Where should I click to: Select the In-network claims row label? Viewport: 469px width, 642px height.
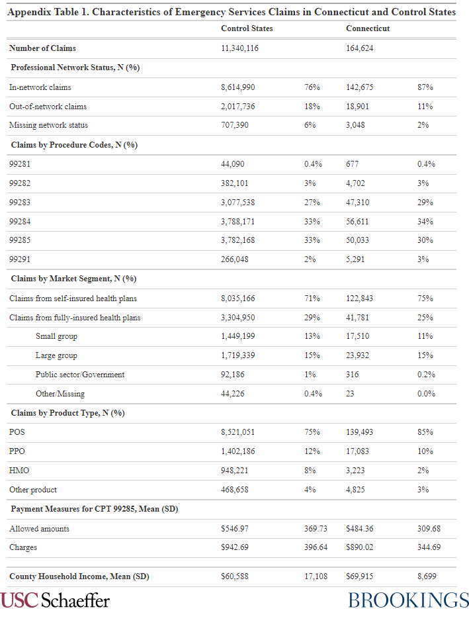(x=40, y=87)
